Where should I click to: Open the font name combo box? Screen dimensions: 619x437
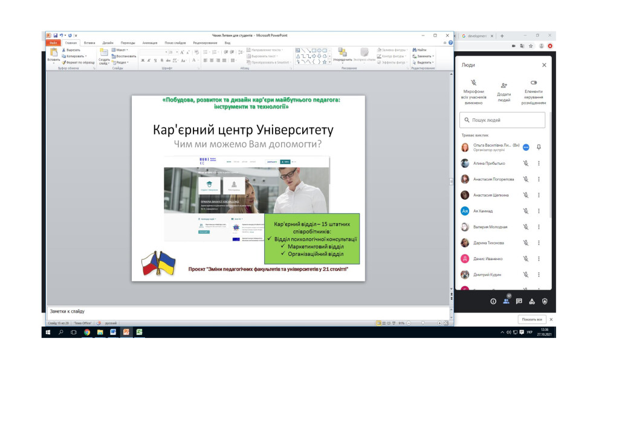pyautogui.click(x=154, y=52)
